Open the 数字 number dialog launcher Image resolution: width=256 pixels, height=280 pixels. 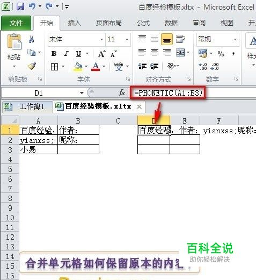[x=236, y=79]
